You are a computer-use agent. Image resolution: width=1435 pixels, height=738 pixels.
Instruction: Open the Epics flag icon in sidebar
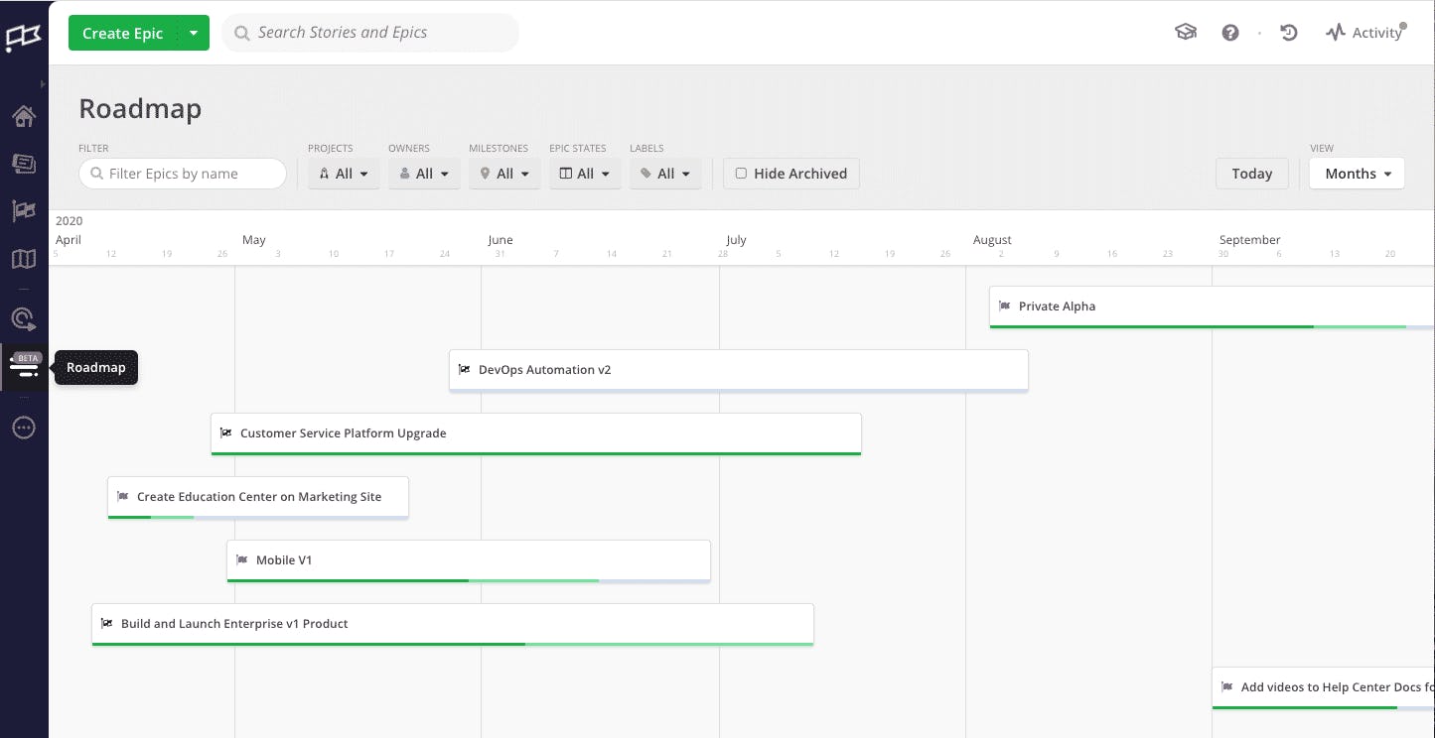click(24, 210)
